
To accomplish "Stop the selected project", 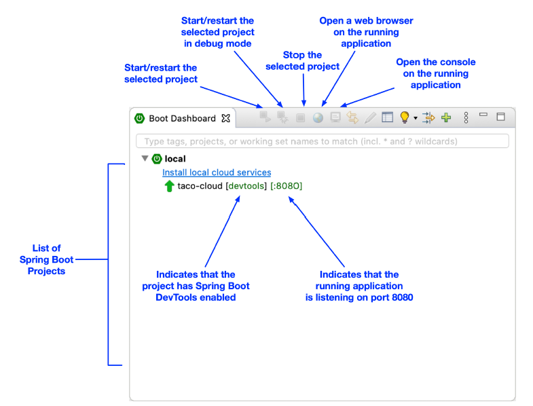I will coord(301,118).
